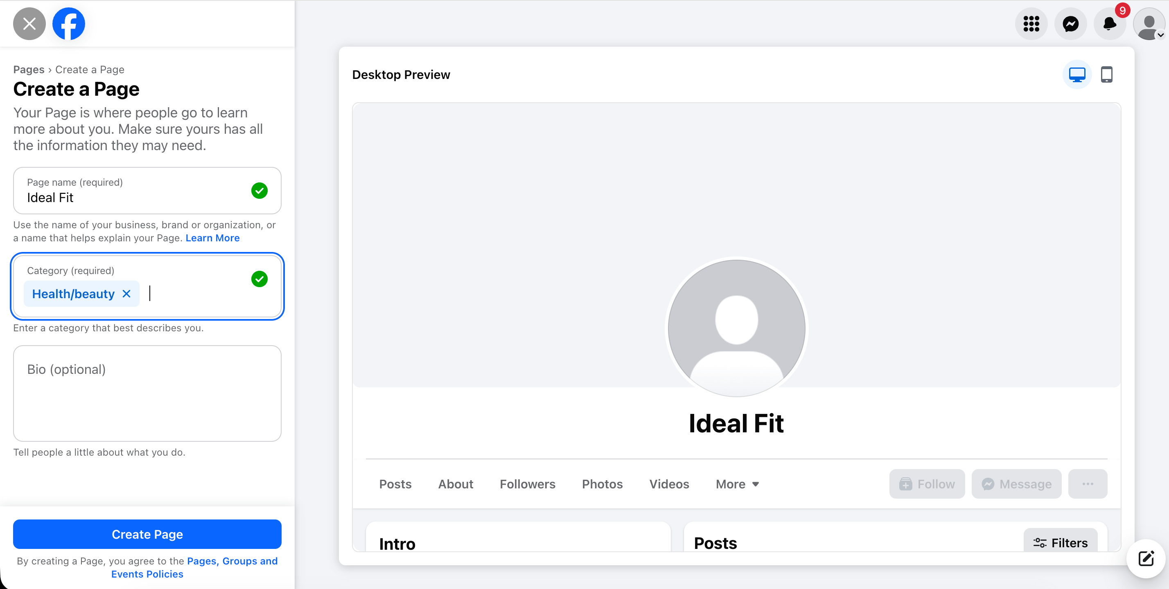Open your account profile icon
Viewport: 1169px width, 589px height.
[x=1148, y=23]
